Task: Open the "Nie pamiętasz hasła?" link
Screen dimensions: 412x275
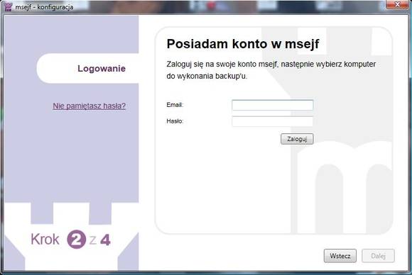Action: [90, 106]
